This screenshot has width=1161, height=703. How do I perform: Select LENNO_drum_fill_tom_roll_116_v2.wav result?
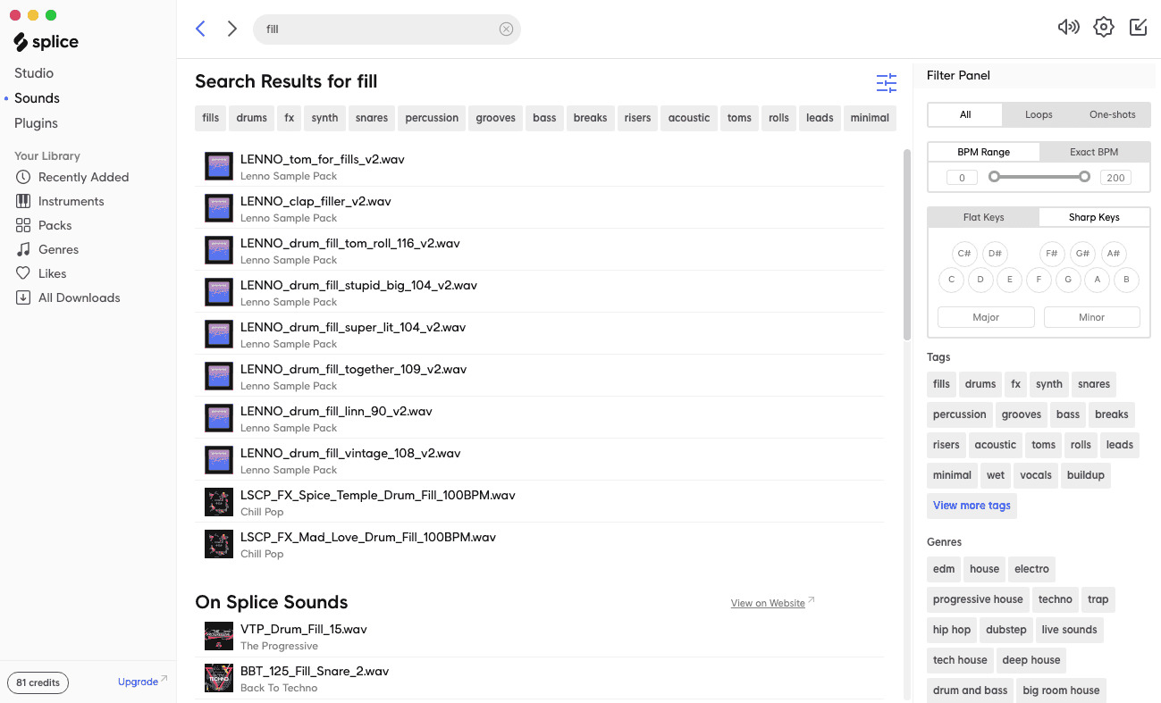(539, 250)
